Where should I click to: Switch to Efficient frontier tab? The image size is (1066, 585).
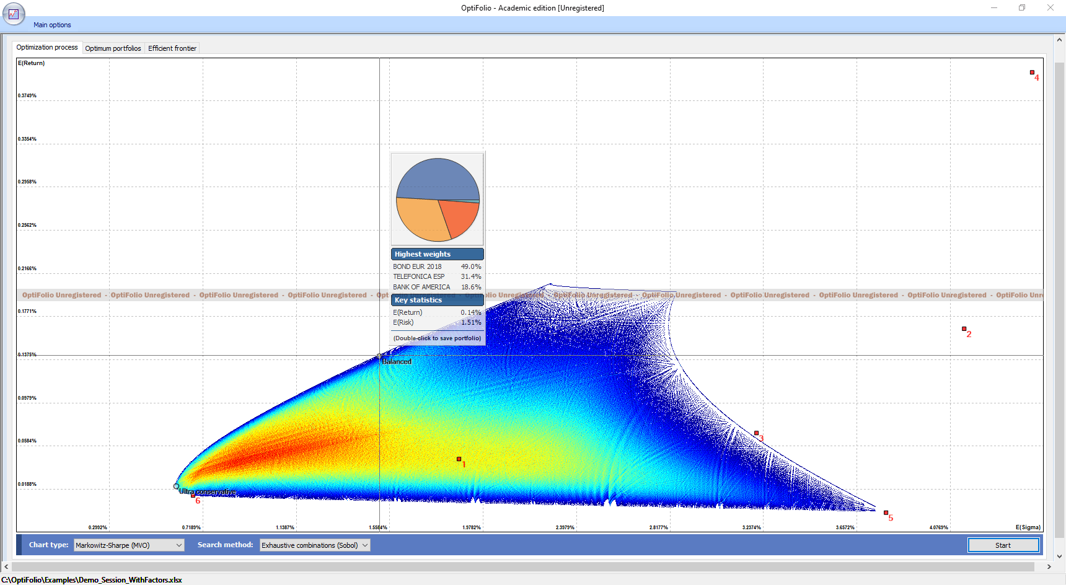pos(172,48)
